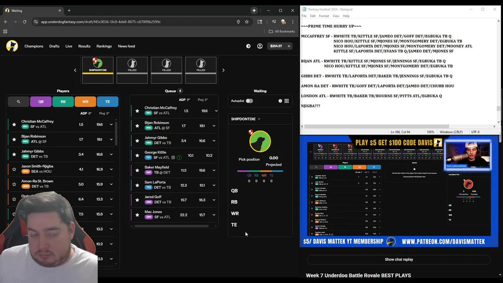Remove Baker Mayfield star in queue
Image resolution: width=503 pixels, height=283 pixels.
[x=137, y=171]
